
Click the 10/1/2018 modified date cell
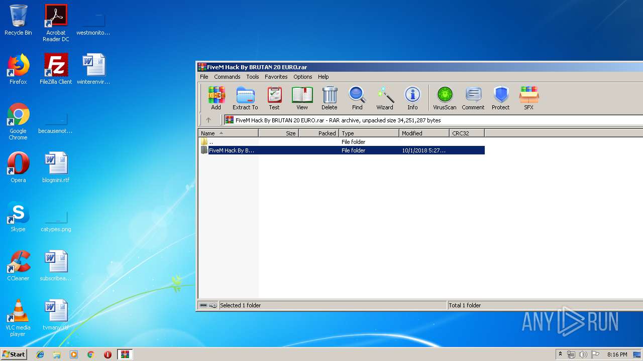tap(423, 150)
